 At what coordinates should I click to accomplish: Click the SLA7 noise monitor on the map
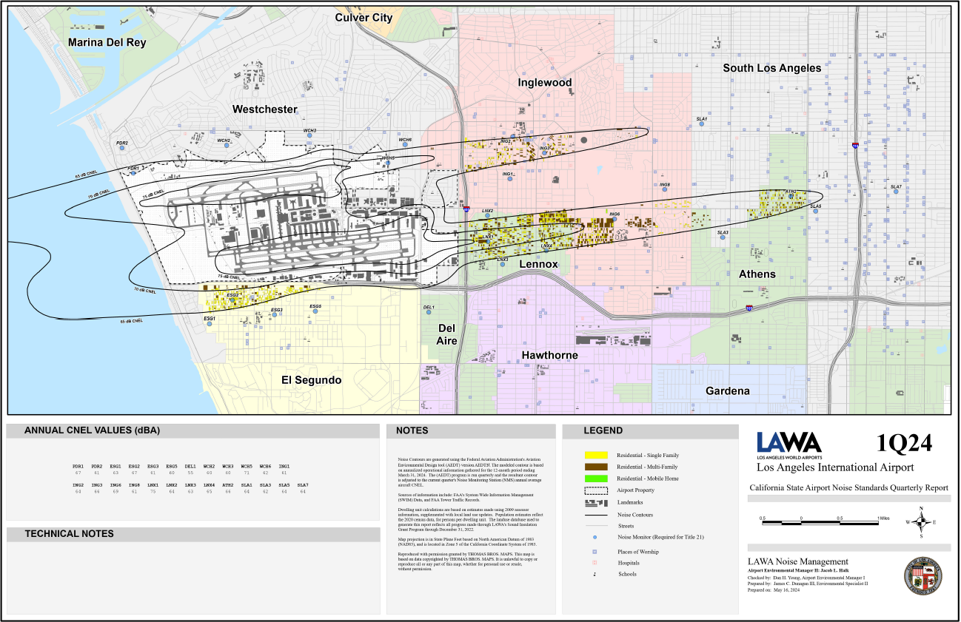[895, 193]
